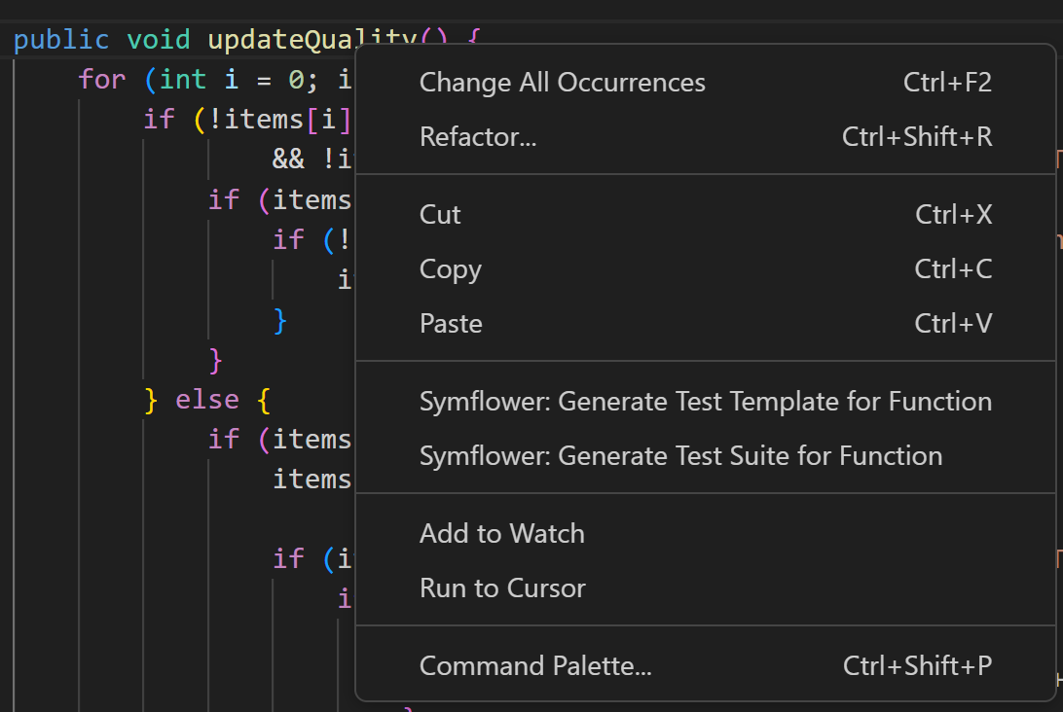Place cursor on 'public' keyword
Image resolution: width=1063 pixels, height=712 pixels.
pos(61,40)
